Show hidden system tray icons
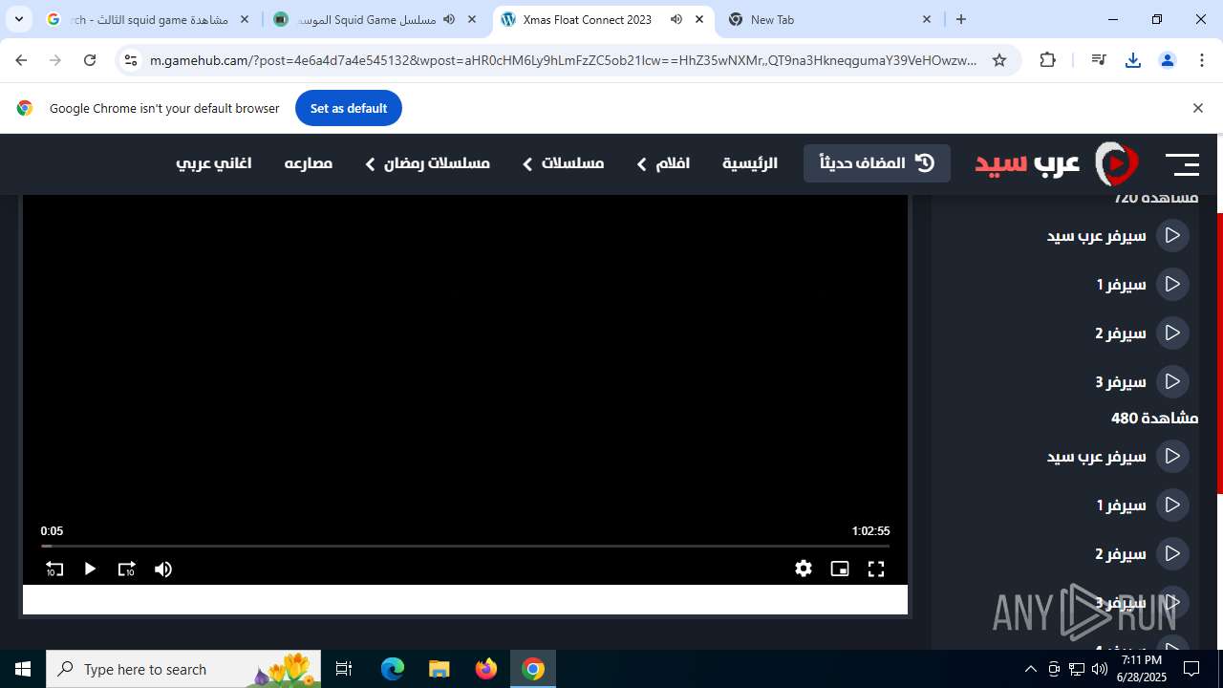Viewport: 1223px width, 688px height. click(1030, 669)
